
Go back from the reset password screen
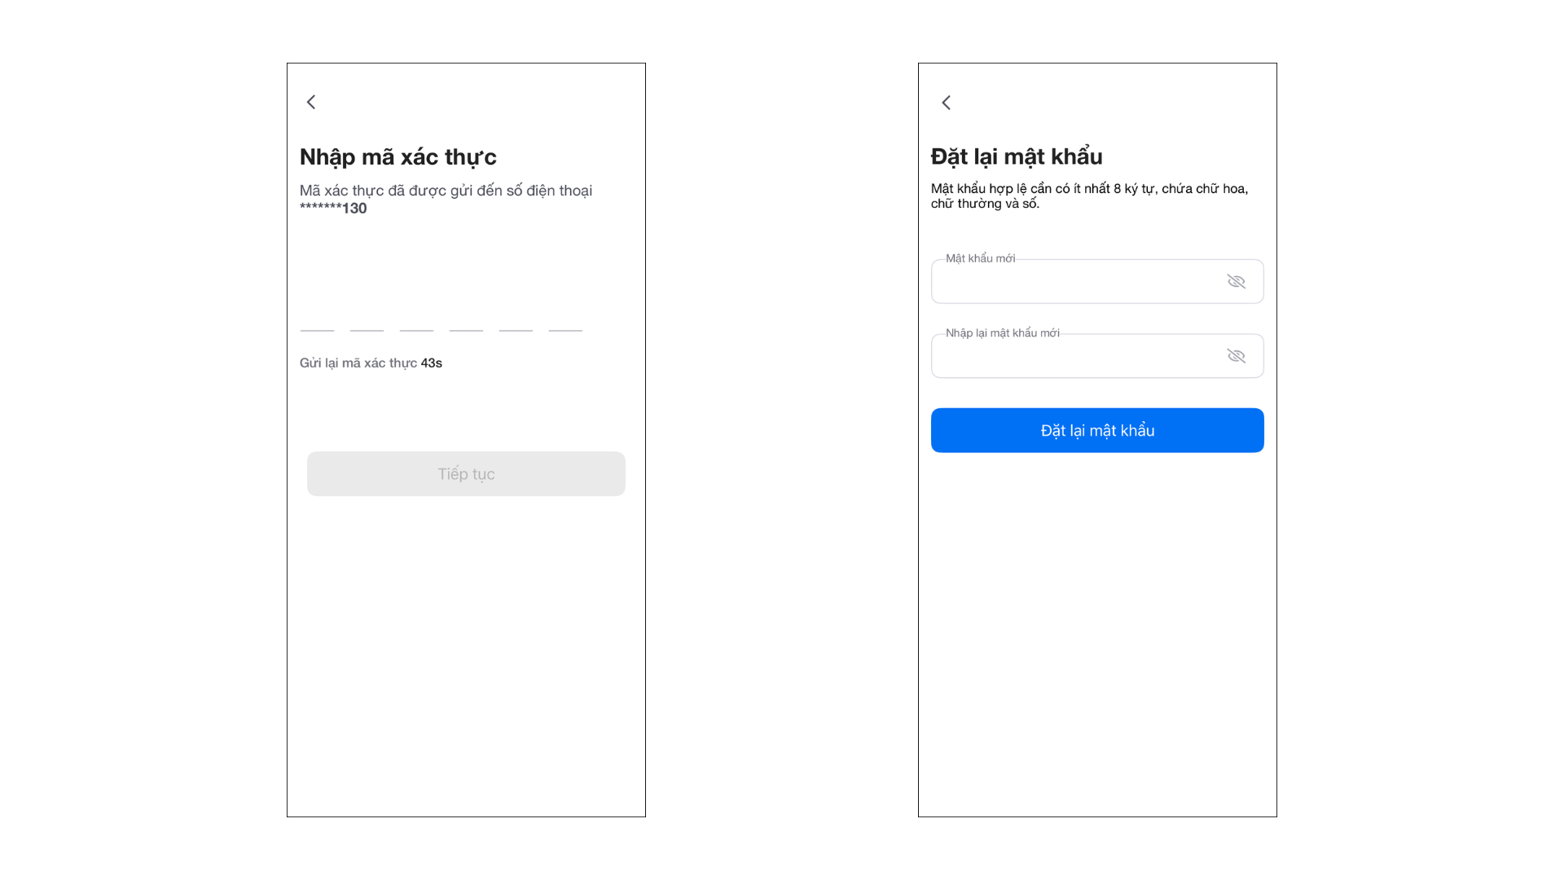[946, 103]
